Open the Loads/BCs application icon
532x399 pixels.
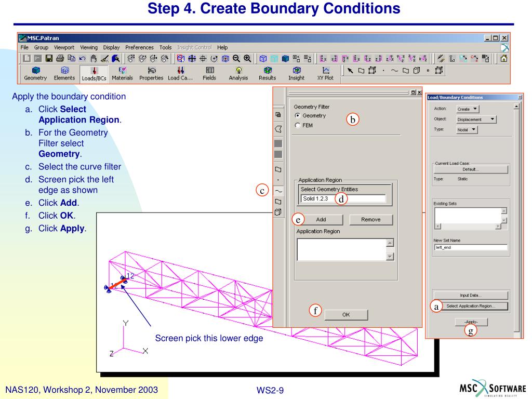point(94,74)
